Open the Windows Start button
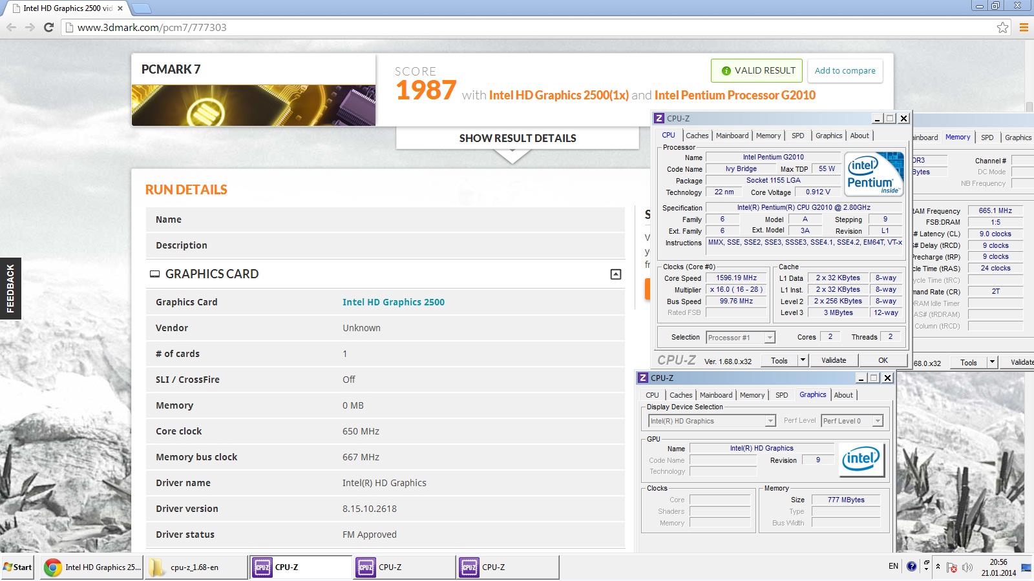 (17, 567)
